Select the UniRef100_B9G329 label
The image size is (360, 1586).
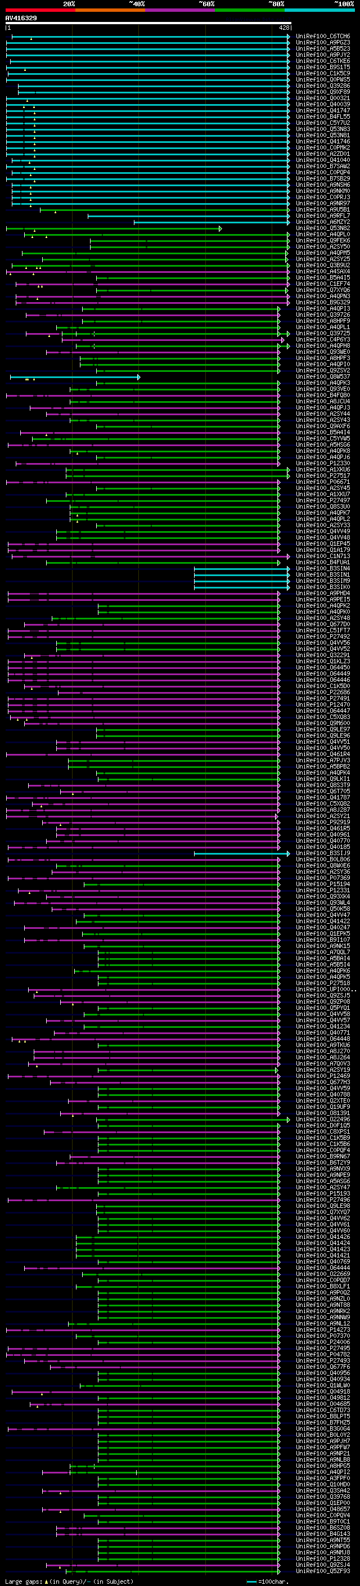[323, 302]
